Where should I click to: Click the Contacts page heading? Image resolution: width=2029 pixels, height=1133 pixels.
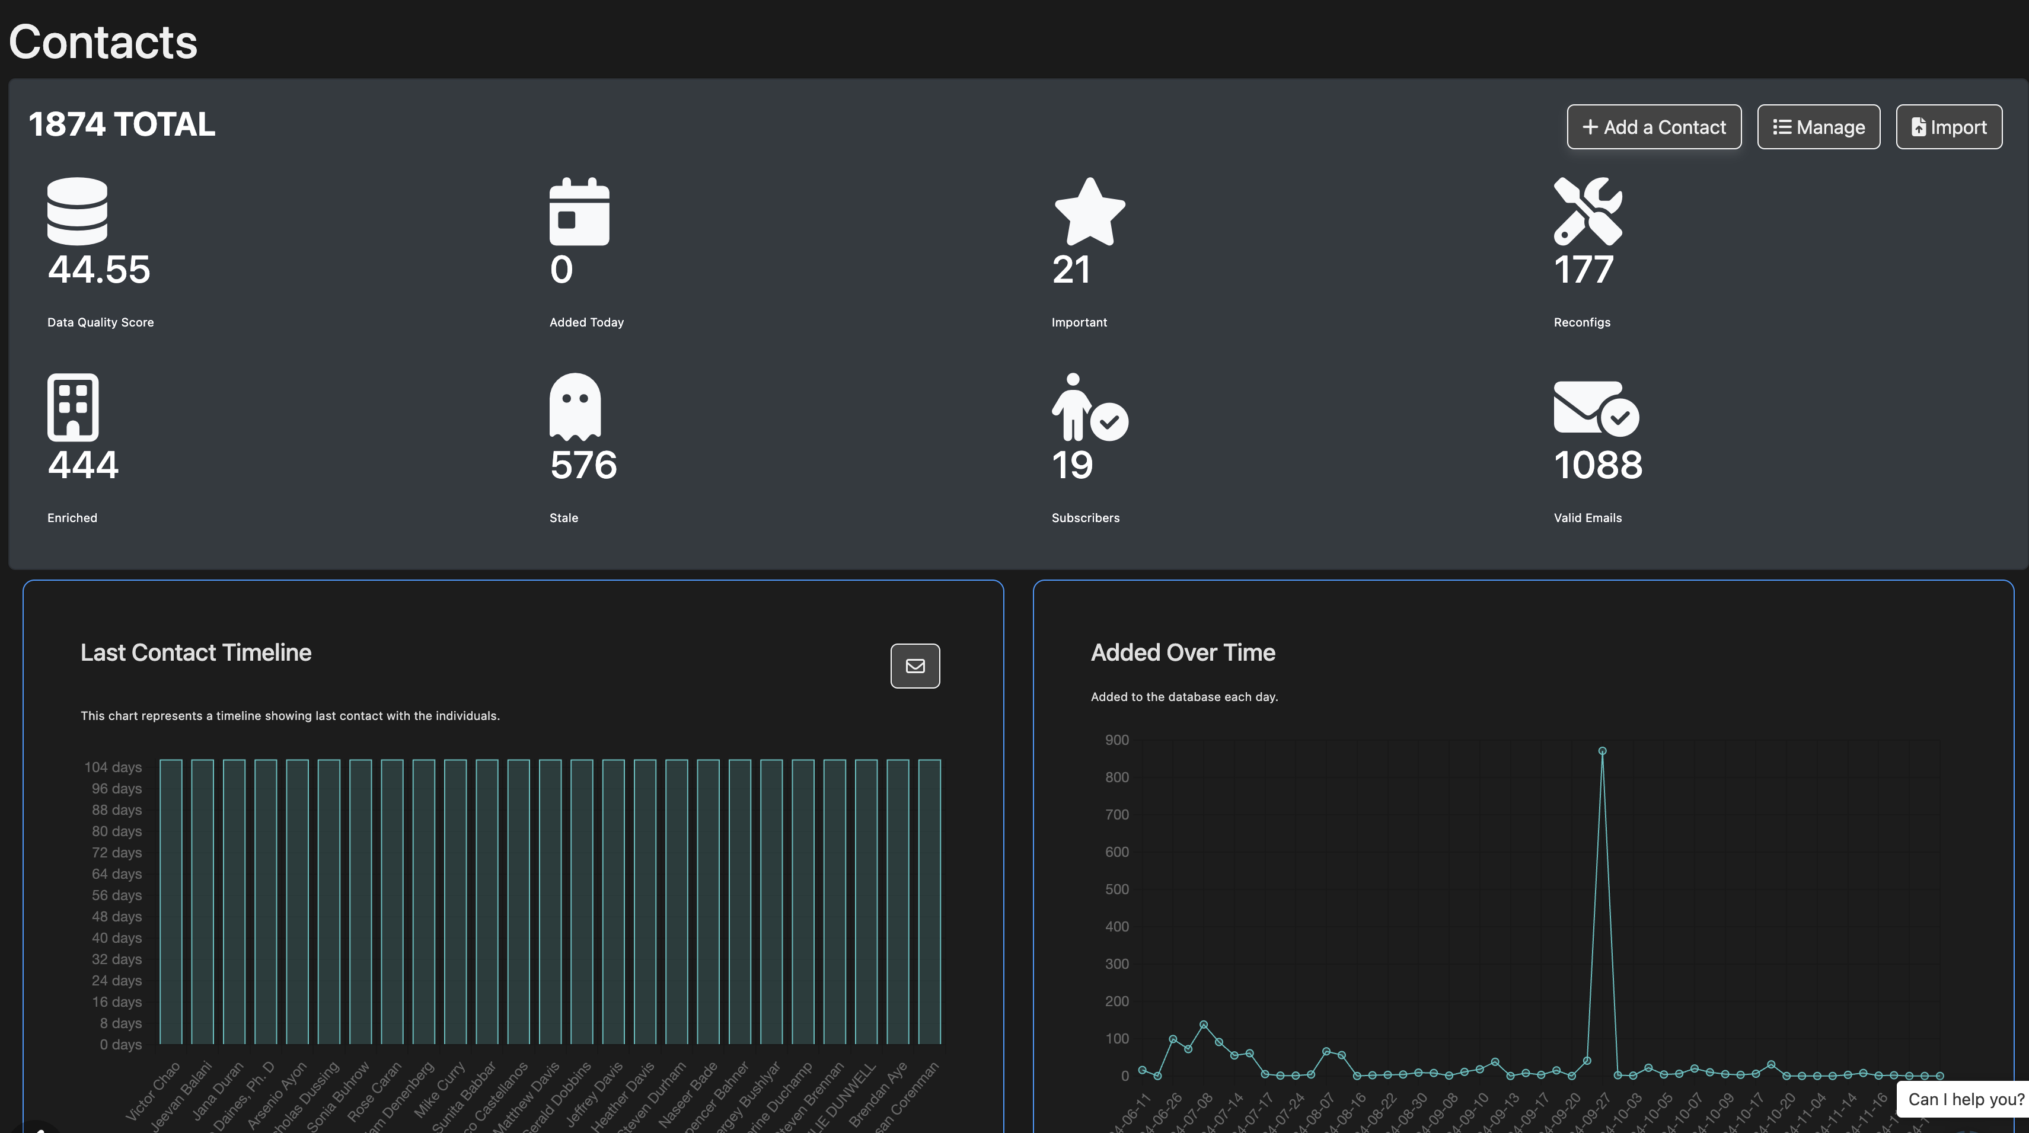[103, 41]
